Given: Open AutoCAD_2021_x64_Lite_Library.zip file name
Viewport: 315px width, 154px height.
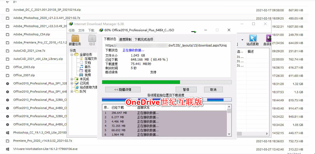Looking at the screenshot, I should pyautogui.click(x=38, y=59).
